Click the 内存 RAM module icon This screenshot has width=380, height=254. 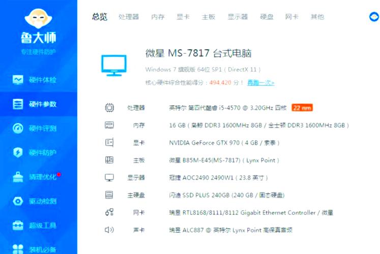pos(109,125)
